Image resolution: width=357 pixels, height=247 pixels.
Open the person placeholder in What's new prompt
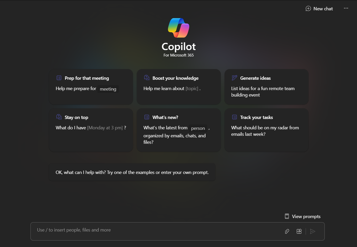click(198, 128)
